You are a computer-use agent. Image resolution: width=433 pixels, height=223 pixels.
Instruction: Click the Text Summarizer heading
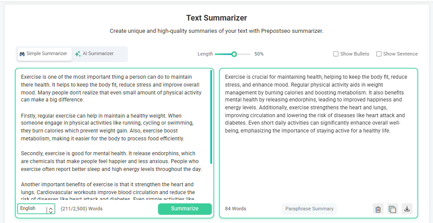(x=216, y=18)
